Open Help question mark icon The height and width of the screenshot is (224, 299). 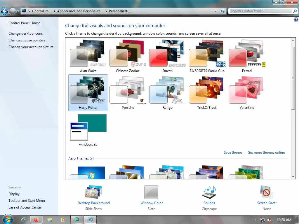[296, 20]
